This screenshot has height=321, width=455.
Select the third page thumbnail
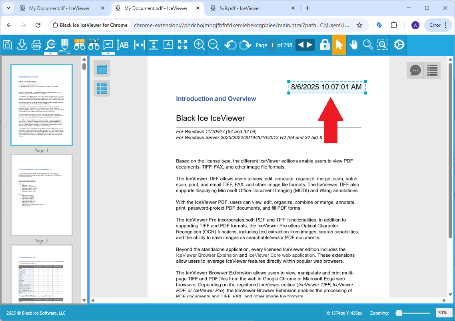42,274
